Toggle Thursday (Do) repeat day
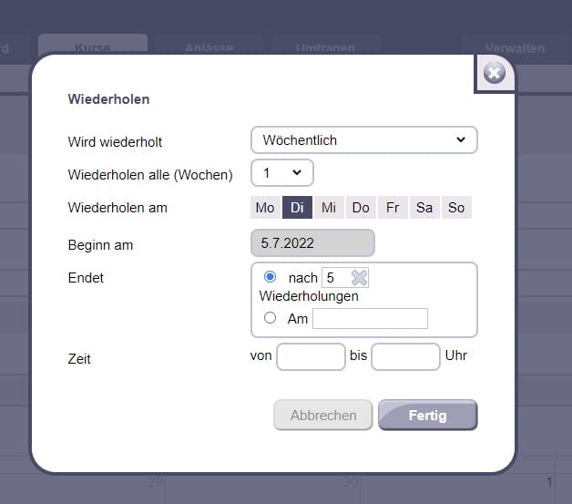 361,208
